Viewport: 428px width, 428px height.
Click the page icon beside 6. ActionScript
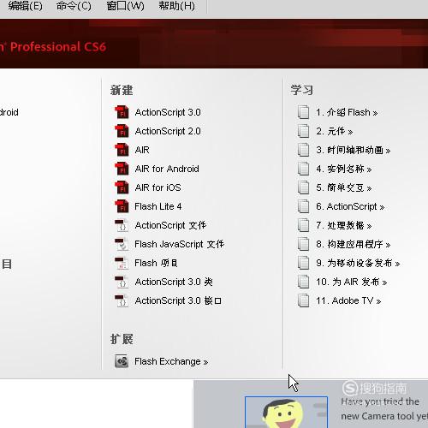click(x=303, y=206)
